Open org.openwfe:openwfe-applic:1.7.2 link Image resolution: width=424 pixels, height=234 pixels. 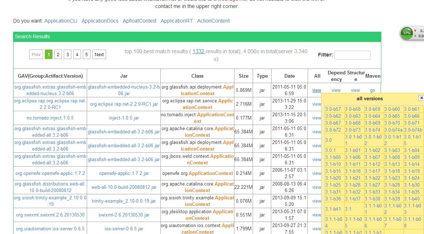(x=50, y=173)
